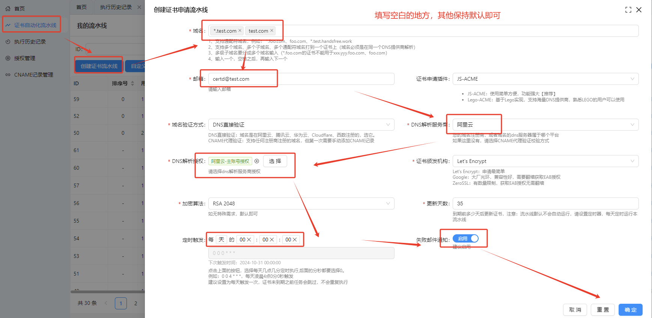Click the 选择 button for DNS authorization
652x318 pixels.
pyautogui.click(x=275, y=161)
